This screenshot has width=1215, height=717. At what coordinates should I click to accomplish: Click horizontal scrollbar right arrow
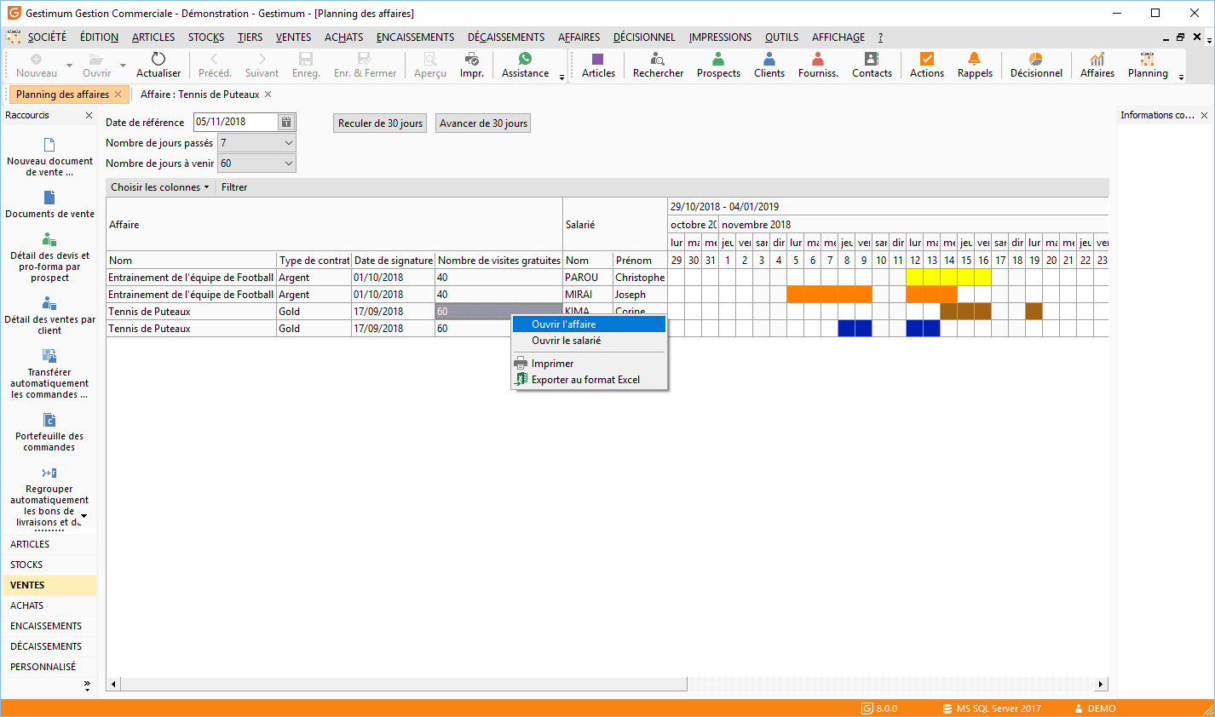click(x=1101, y=684)
